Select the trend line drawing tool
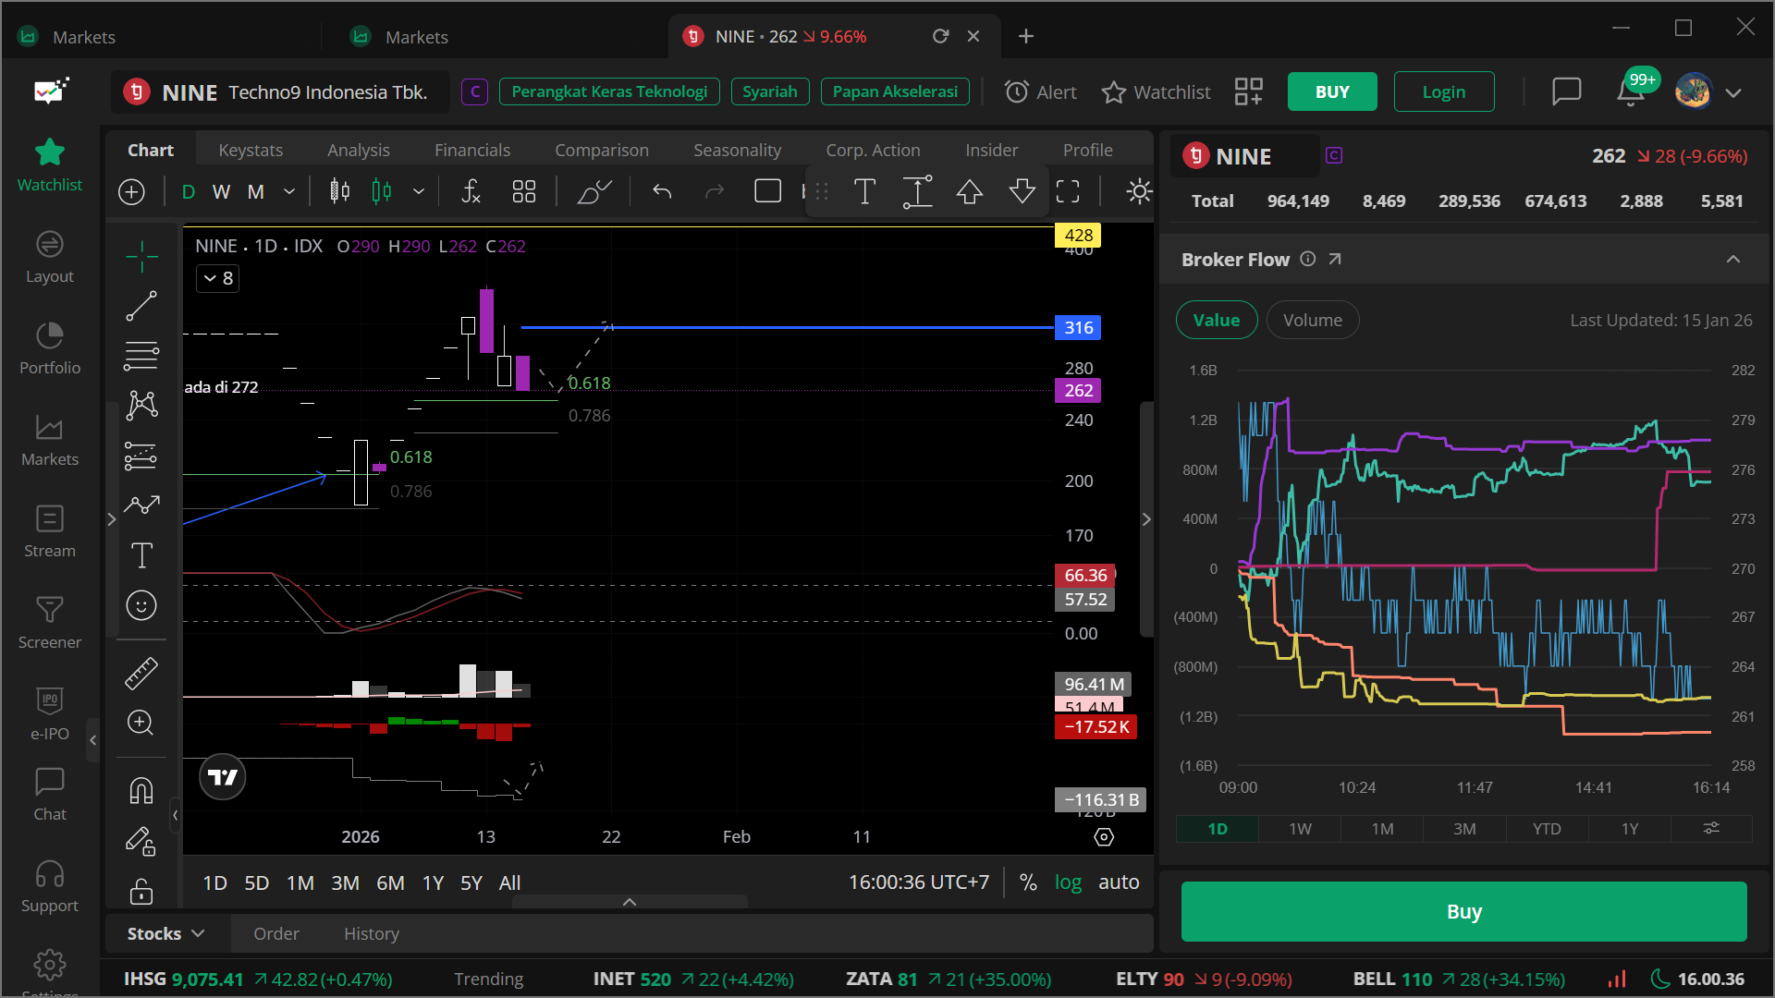The height and width of the screenshot is (998, 1775). [141, 306]
